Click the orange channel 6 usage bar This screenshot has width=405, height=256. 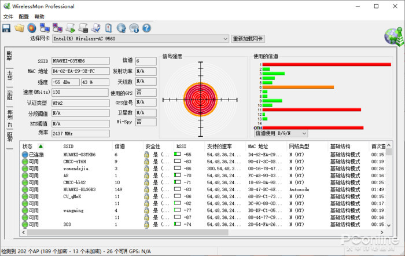pos(298,87)
